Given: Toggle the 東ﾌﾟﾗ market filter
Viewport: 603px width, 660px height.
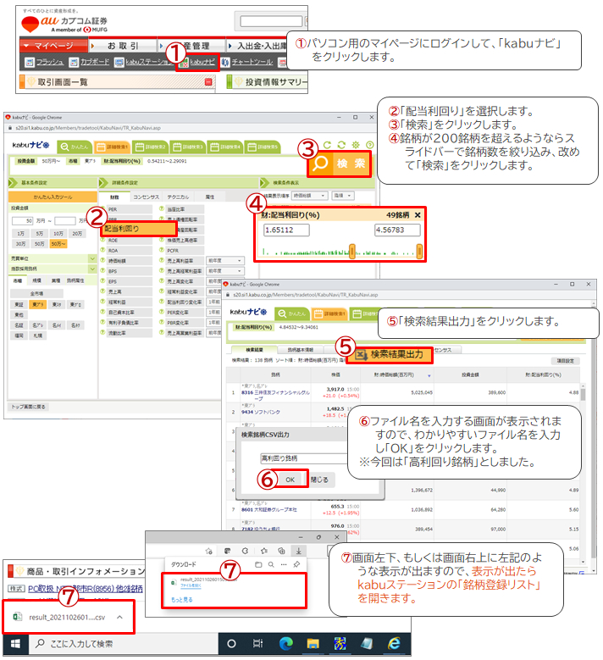Looking at the screenshot, I should coord(38,304).
